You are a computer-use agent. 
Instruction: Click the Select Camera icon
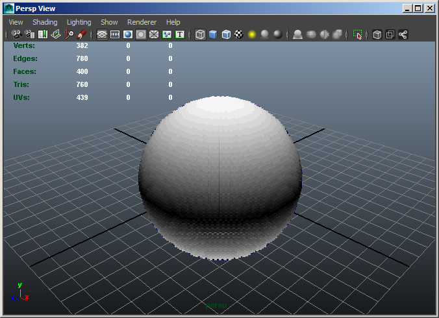[16, 34]
